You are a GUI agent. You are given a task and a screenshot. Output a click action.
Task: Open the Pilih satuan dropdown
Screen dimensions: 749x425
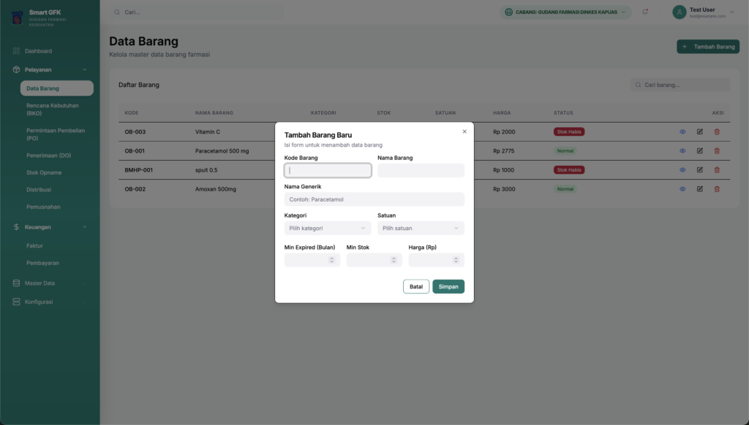coord(421,228)
